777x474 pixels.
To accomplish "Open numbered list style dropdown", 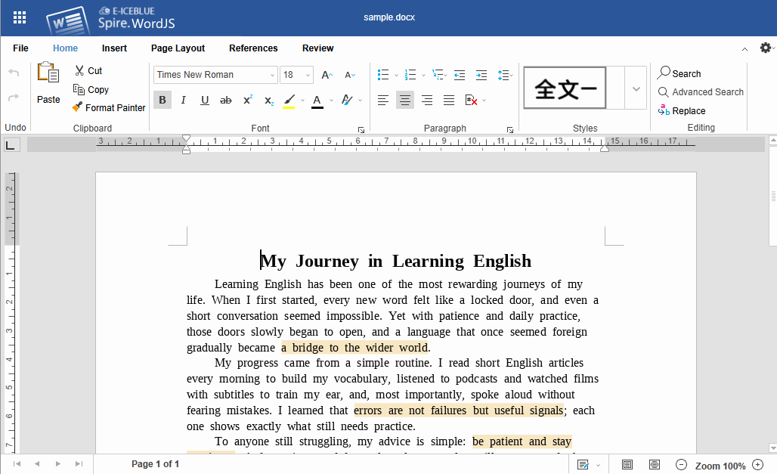I will point(423,76).
